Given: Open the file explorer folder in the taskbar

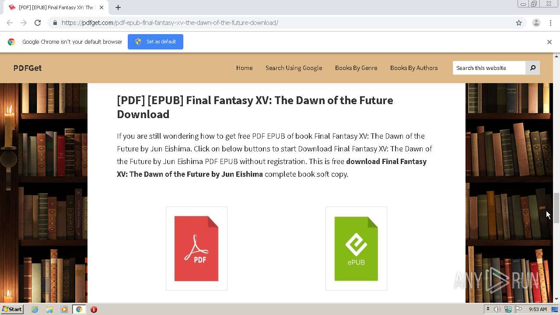Looking at the screenshot, I should coord(49,309).
